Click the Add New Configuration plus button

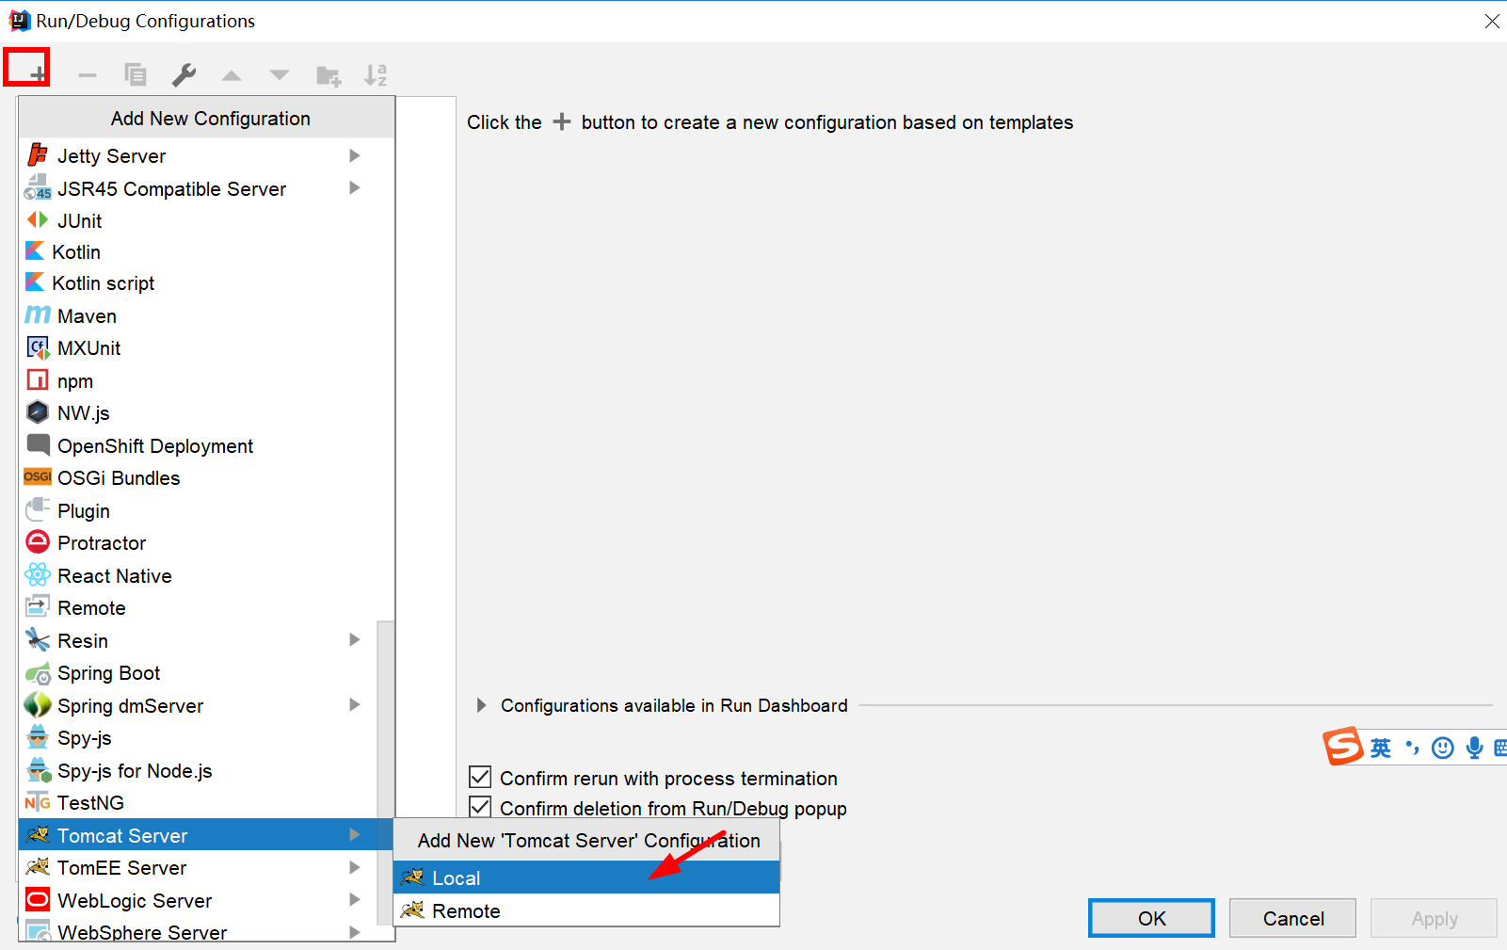pos(39,75)
